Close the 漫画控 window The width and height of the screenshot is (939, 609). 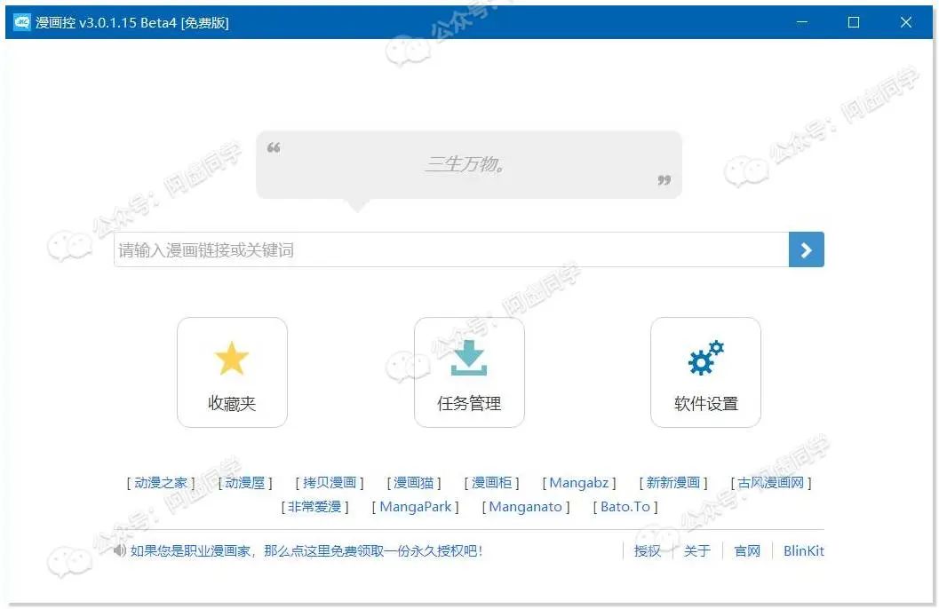[x=906, y=22]
